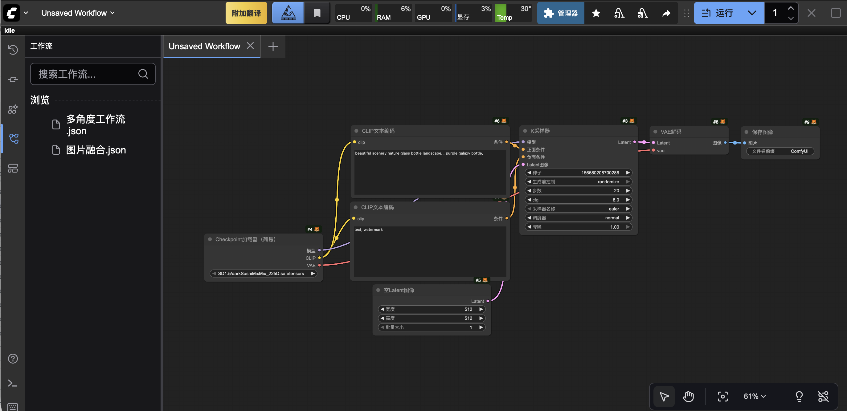847x411 pixels.
Task: Toggle the bookmark button in toolbar
Action: pos(317,13)
